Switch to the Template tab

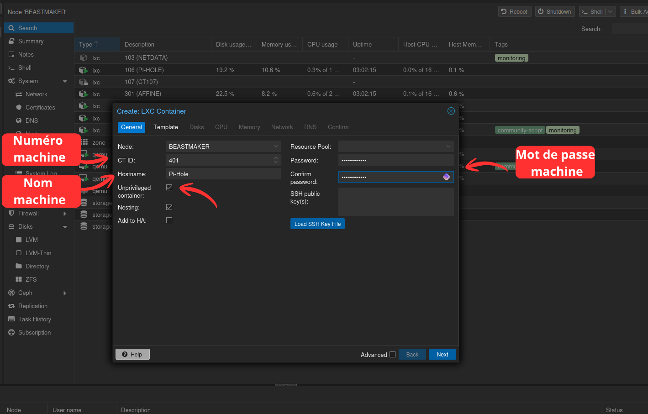click(166, 127)
